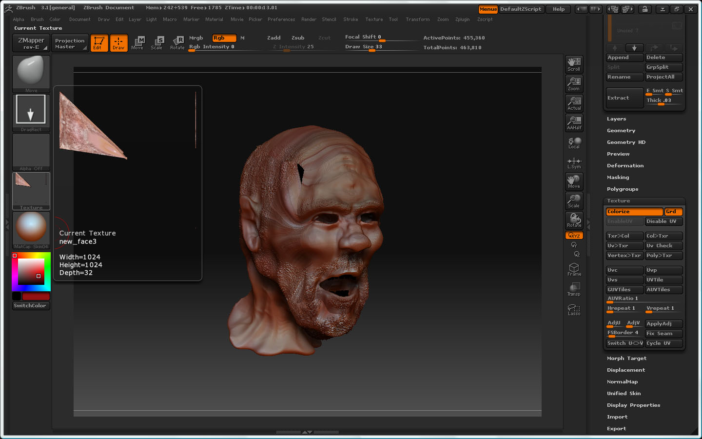
Task: Click the Scroll canvas icon
Action: (x=574, y=64)
